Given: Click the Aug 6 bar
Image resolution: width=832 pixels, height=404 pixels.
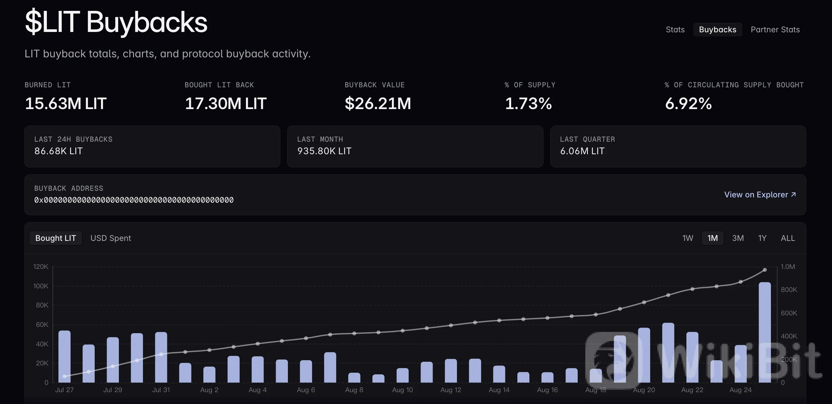Looking at the screenshot, I should pos(306,371).
